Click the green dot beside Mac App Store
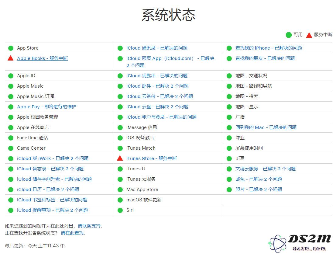Viewport: 336px width, 254px height. pyautogui.click(x=120, y=190)
